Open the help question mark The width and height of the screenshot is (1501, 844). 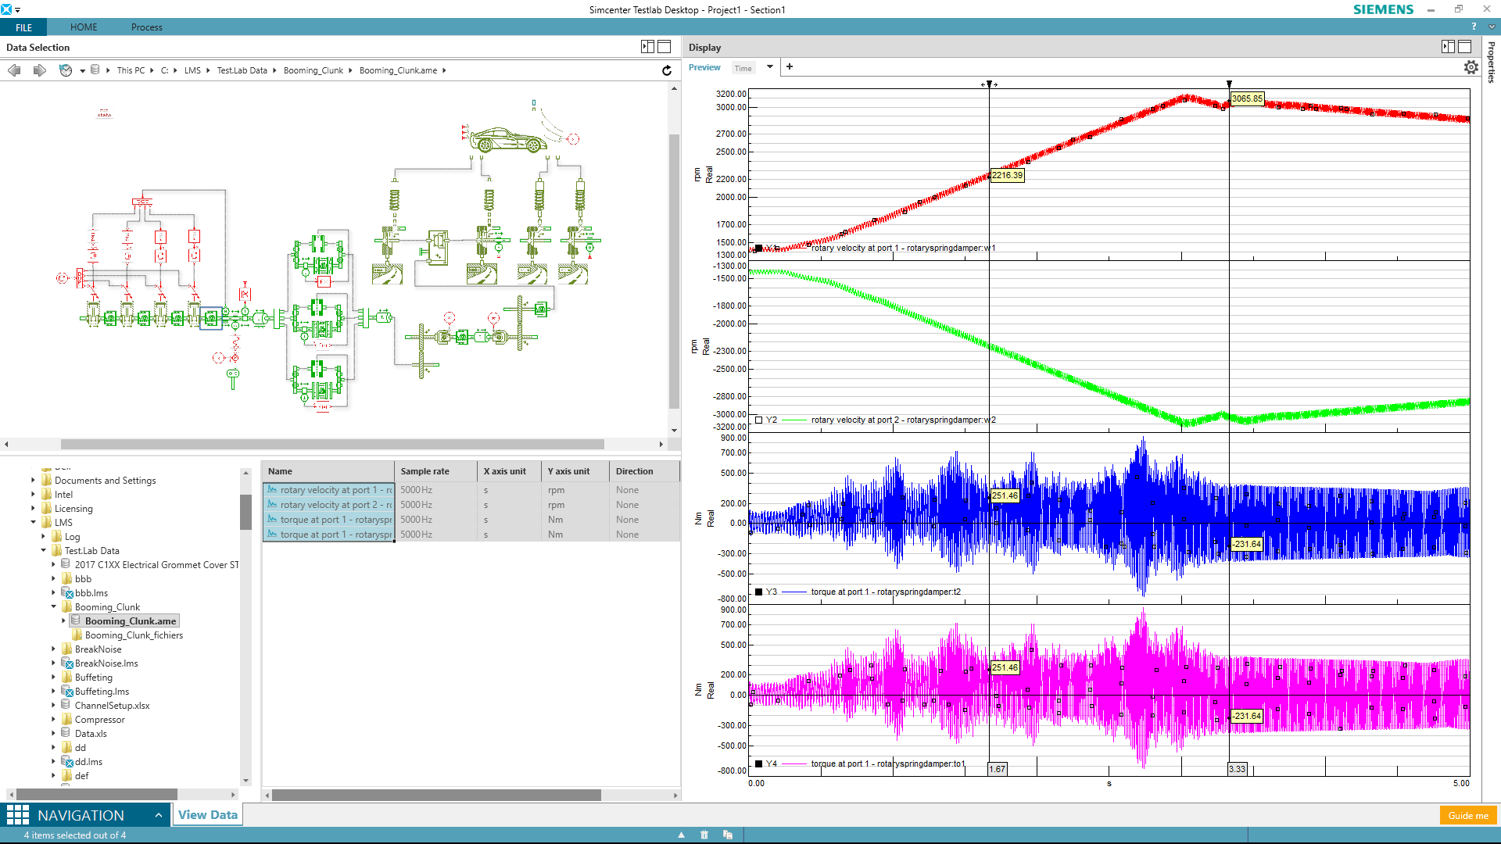tap(1474, 27)
